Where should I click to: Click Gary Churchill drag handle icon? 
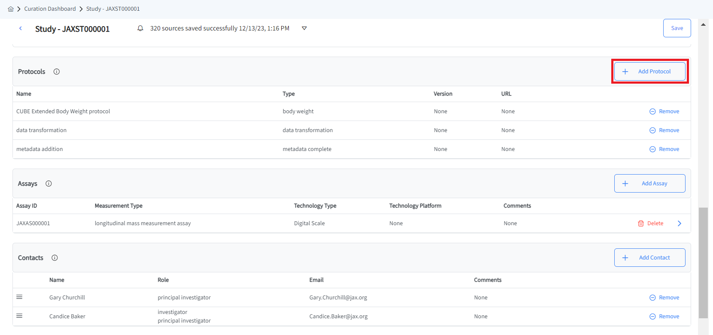19,297
